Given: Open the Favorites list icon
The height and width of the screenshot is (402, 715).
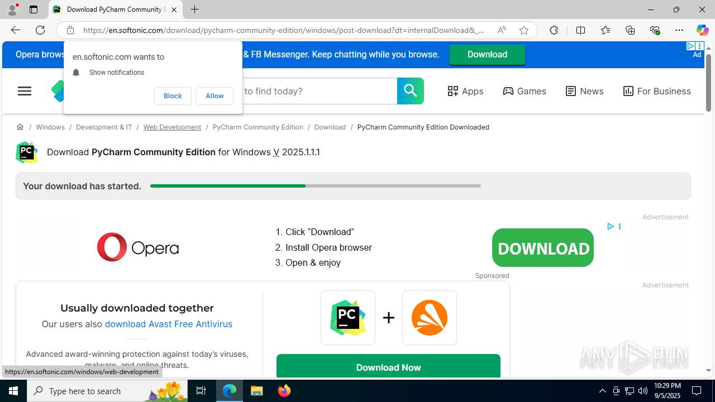Looking at the screenshot, I should point(605,30).
